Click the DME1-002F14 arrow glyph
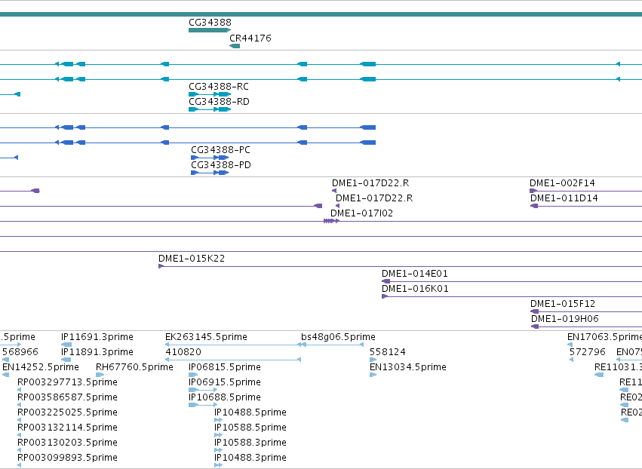This screenshot has height=469, width=642. pos(533,191)
